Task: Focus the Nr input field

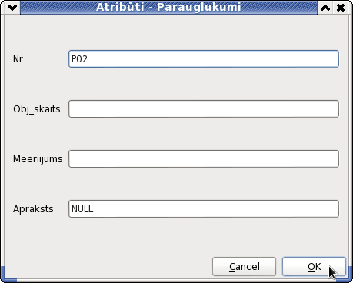Action: 204,59
